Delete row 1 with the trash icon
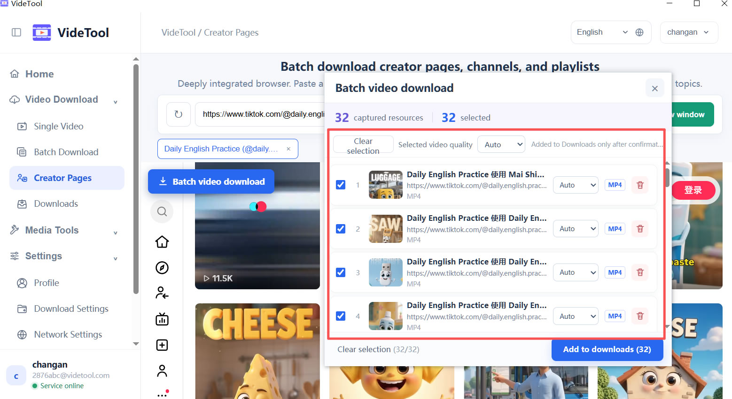The image size is (732, 399). coord(640,185)
